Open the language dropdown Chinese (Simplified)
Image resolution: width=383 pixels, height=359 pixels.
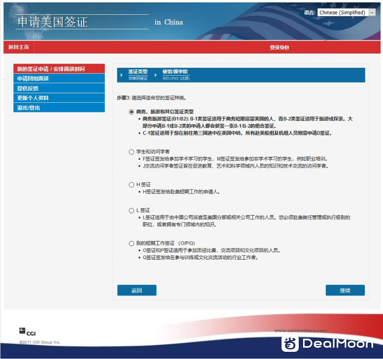pyautogui.click(x=346, y=12)
